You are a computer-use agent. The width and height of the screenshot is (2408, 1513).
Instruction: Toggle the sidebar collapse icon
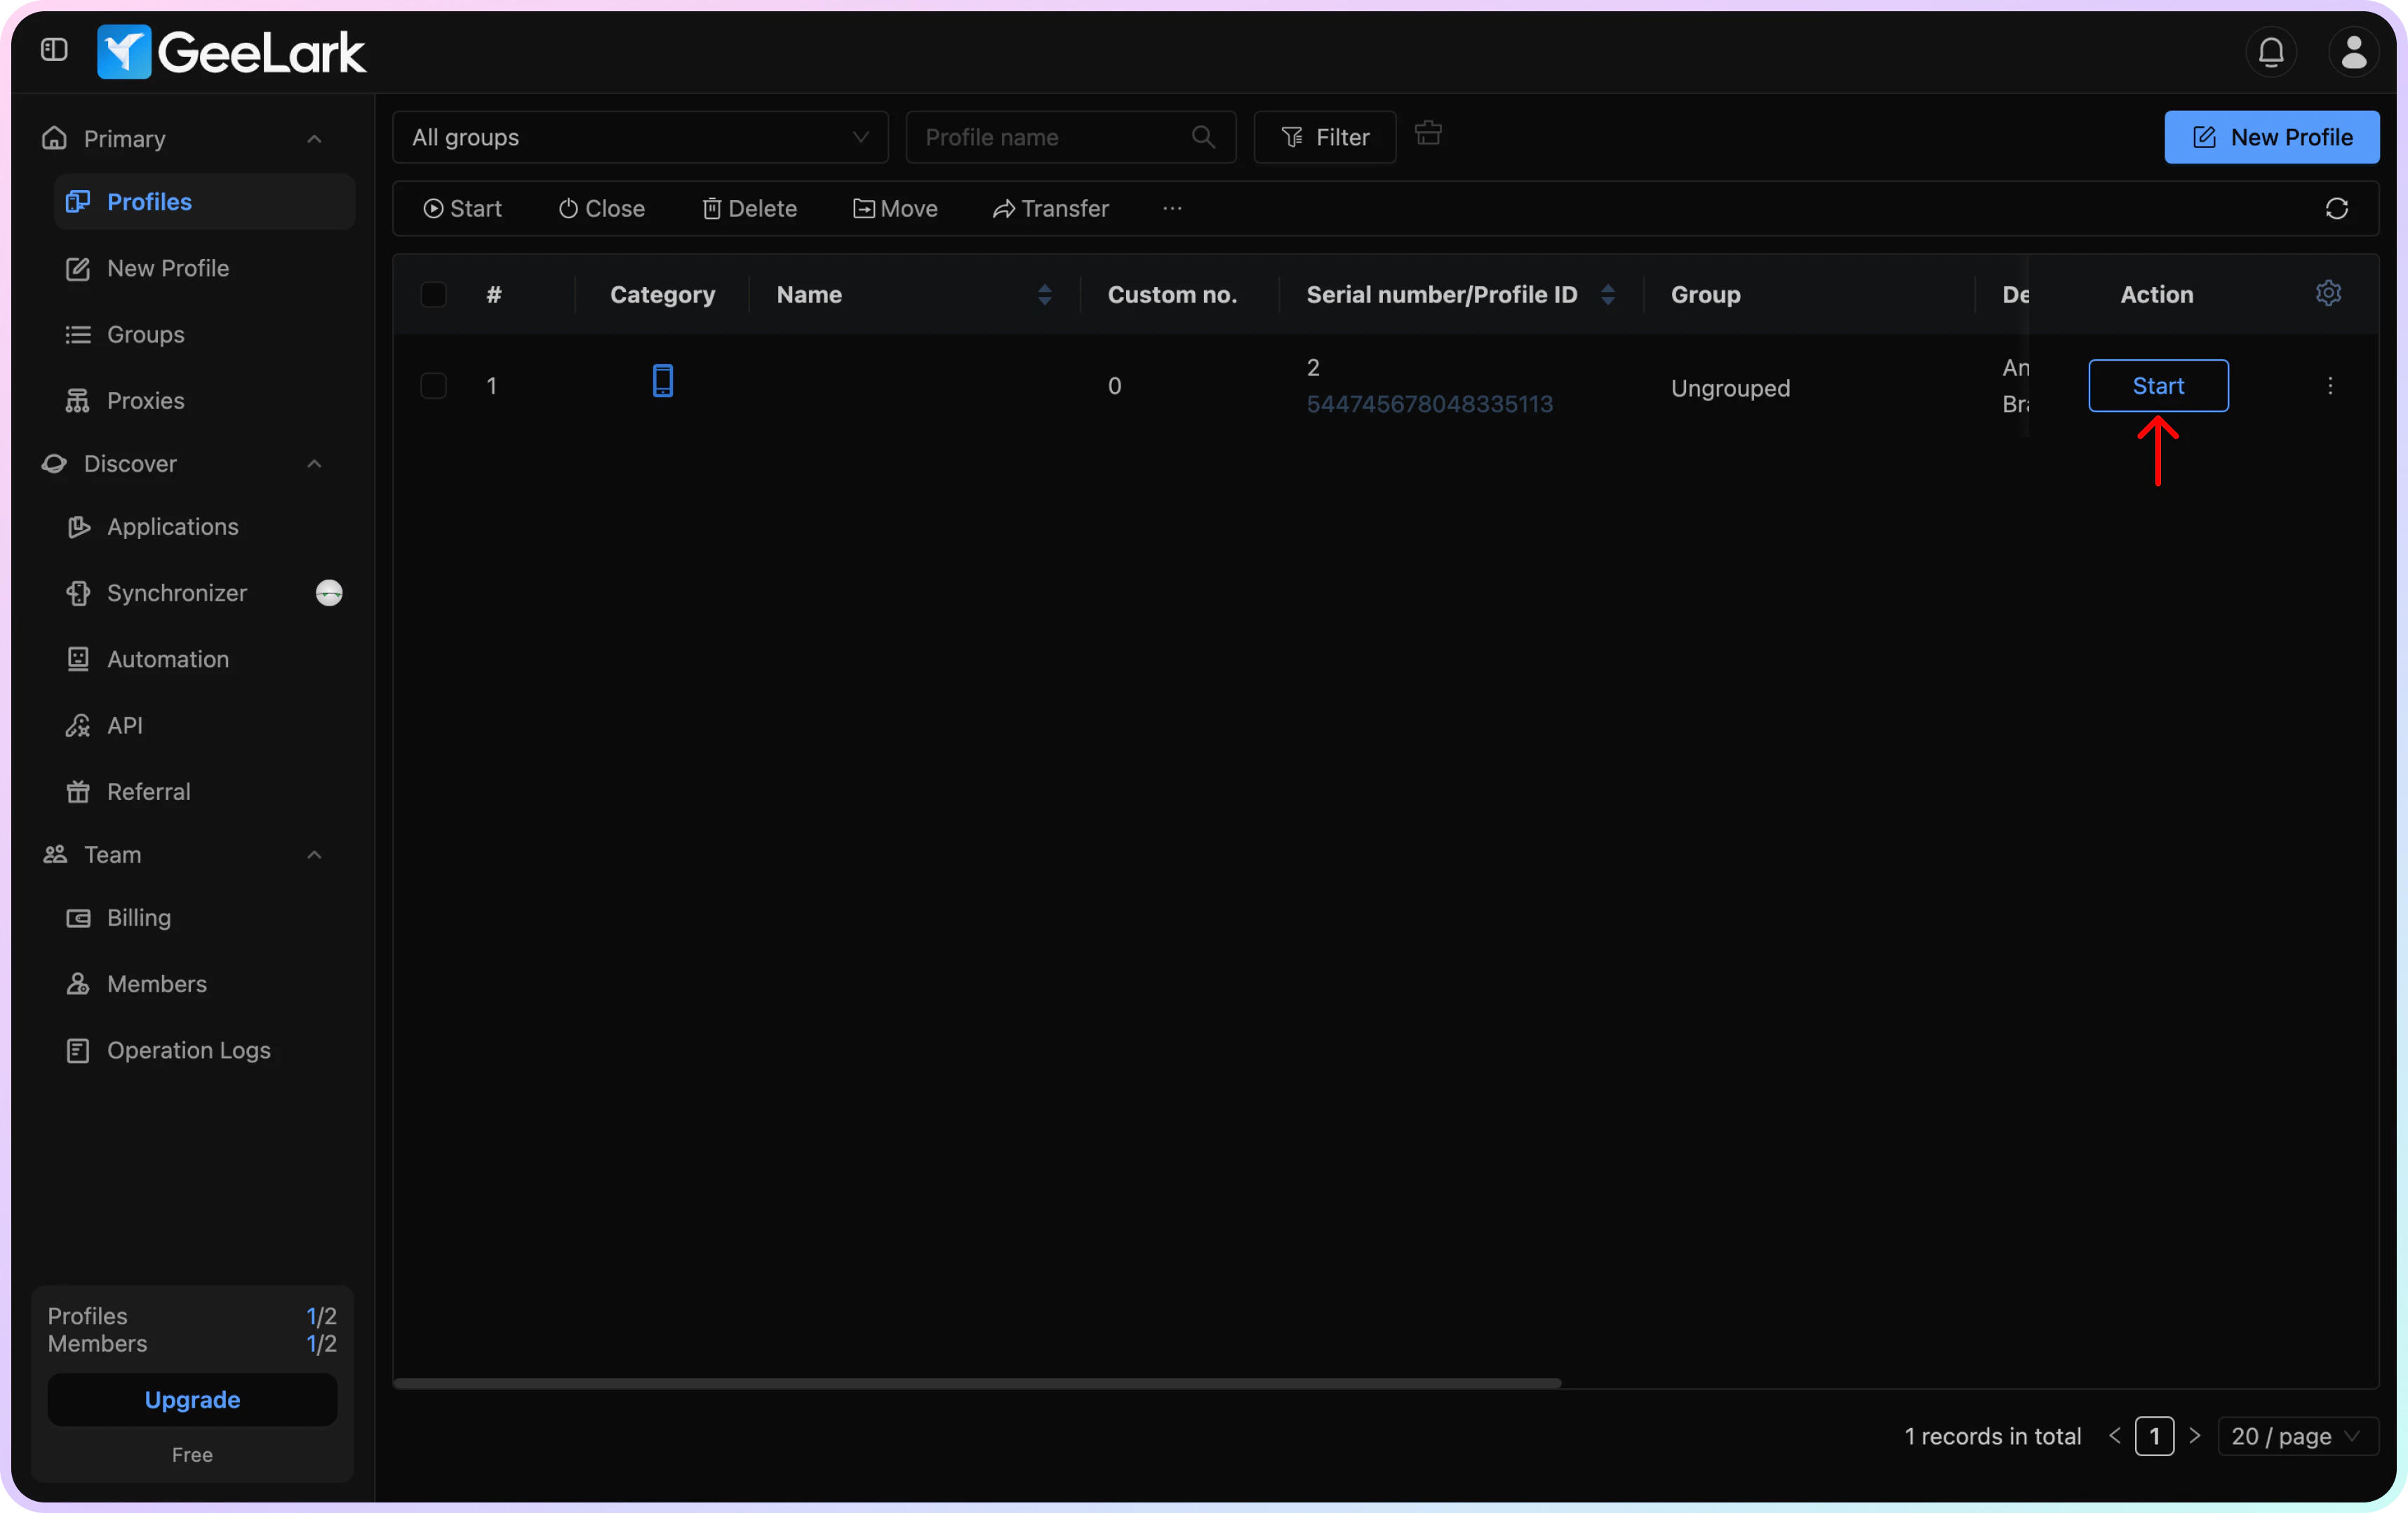coord(54,50)
